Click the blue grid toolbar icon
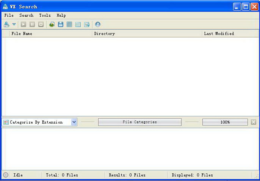260x181 pixels. (x=69, y=24)
